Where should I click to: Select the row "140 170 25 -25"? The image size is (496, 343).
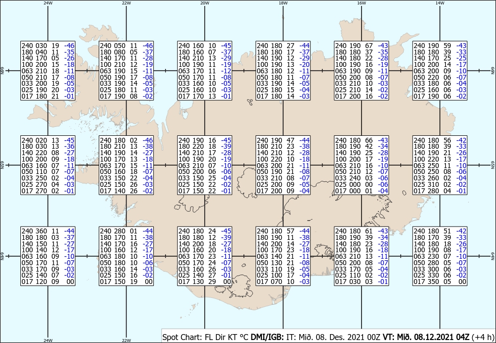[440, 58]
